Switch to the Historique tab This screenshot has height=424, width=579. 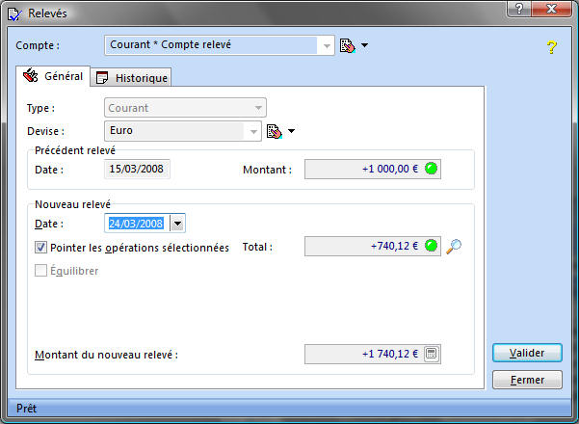point(133,78)
